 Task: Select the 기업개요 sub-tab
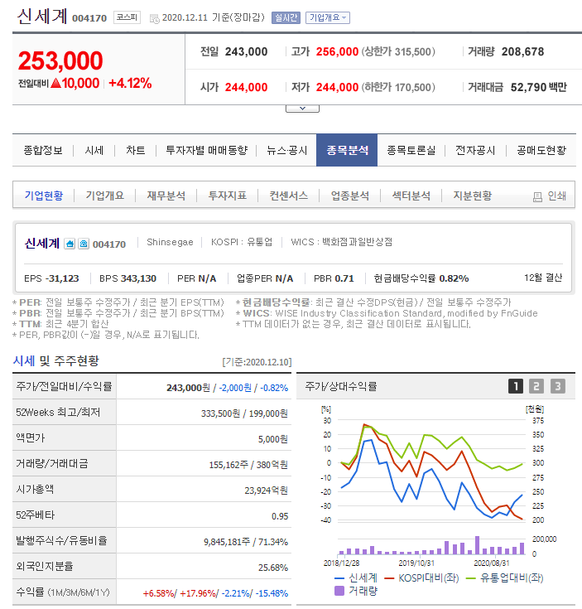pos(105,196)
